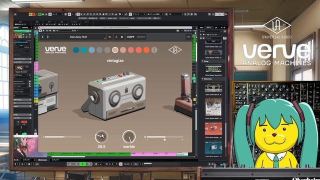Open the Inspector tab in left zone
The image size is (320, 180).
coord(16,27)
